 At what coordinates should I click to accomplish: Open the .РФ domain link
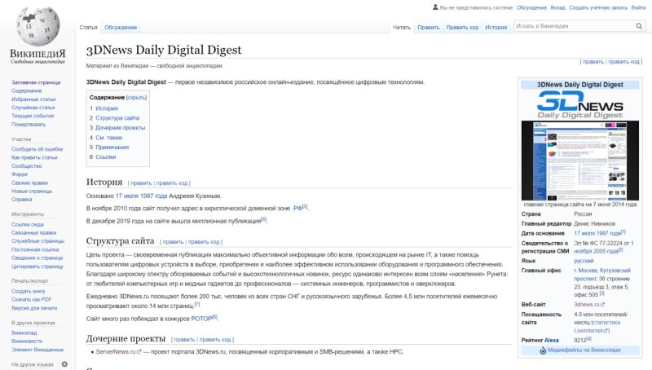[297, 208]
